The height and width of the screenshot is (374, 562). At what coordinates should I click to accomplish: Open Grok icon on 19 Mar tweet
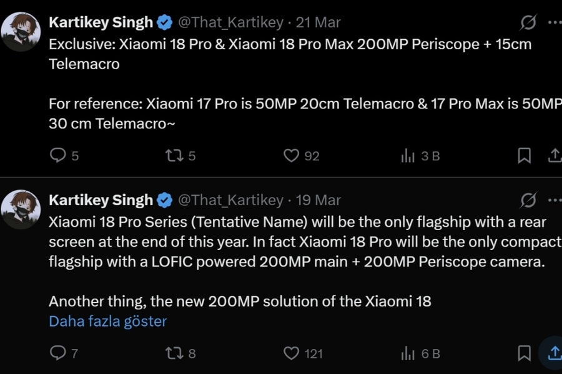click(x=528, y=200)
